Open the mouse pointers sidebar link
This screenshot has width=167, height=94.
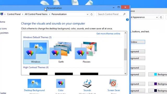(4, 33)
